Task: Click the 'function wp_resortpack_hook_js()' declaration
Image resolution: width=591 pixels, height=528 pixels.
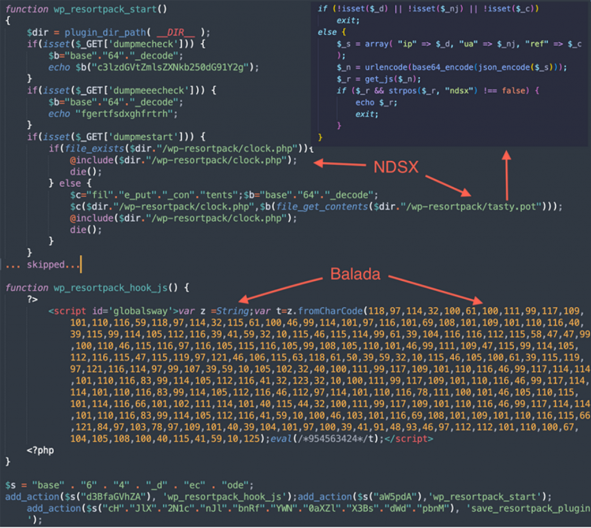Action: tap(97, 288)
